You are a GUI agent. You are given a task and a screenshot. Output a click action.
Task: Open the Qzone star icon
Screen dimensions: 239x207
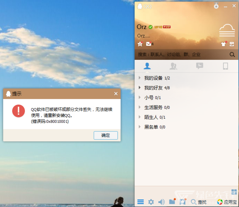pyautogui.click(x=140, y=44)
